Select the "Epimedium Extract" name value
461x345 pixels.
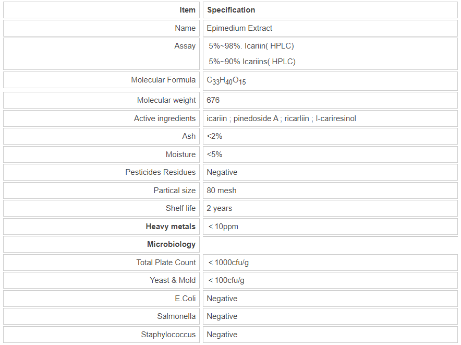(x=239, y=28)
